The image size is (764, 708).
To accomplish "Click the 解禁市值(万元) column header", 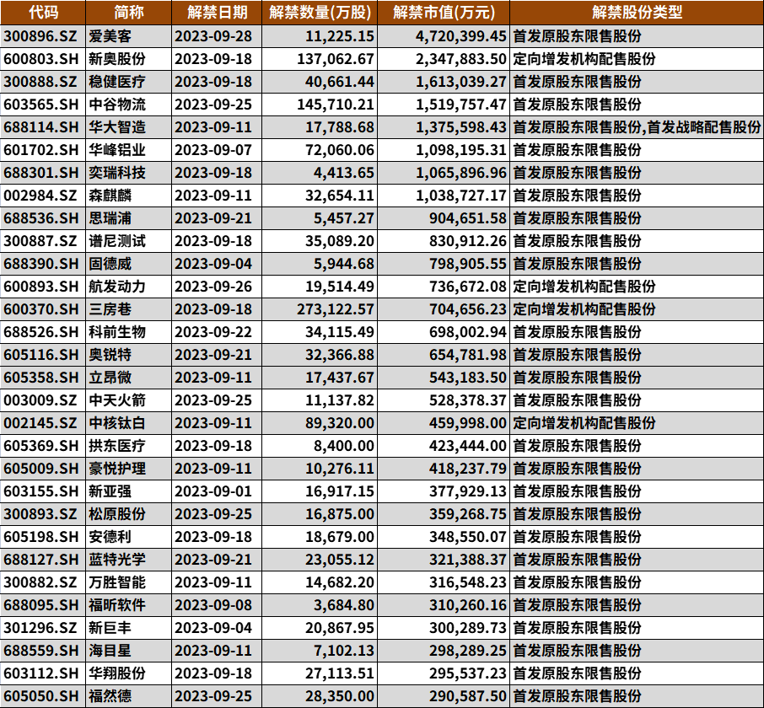I will (444, 12).
